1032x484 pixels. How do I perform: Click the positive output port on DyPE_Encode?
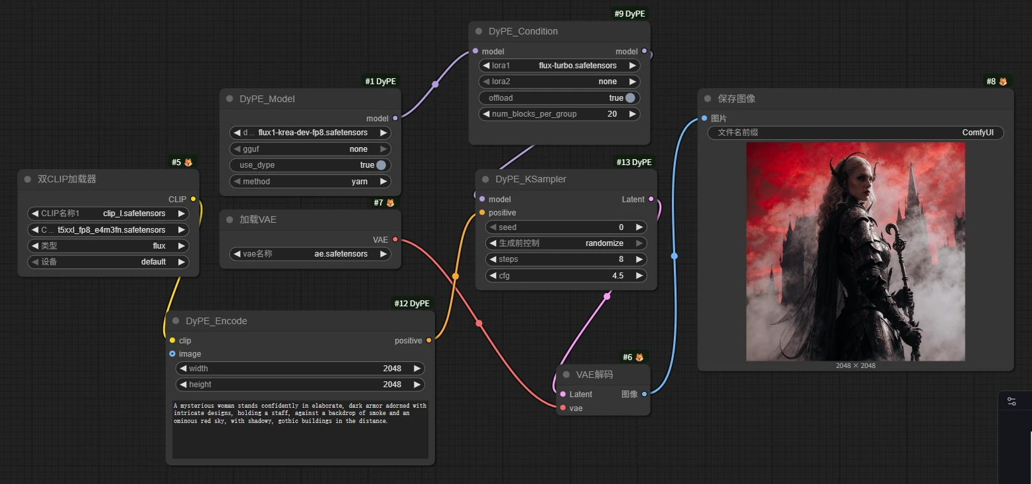428,340
